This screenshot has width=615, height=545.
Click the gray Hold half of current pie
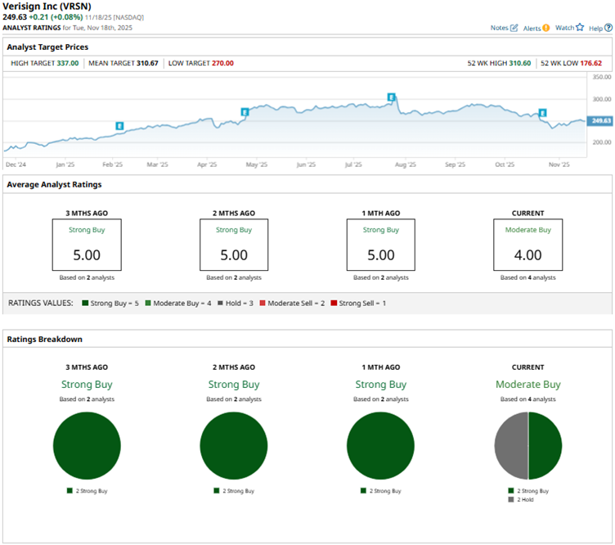tap(511, 446)
